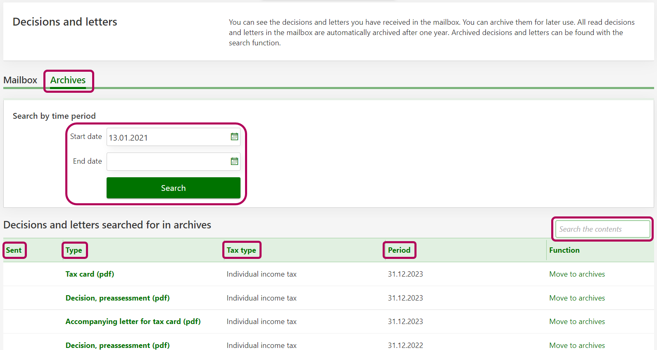Switch to the Mailbox tab

point(20,80)
